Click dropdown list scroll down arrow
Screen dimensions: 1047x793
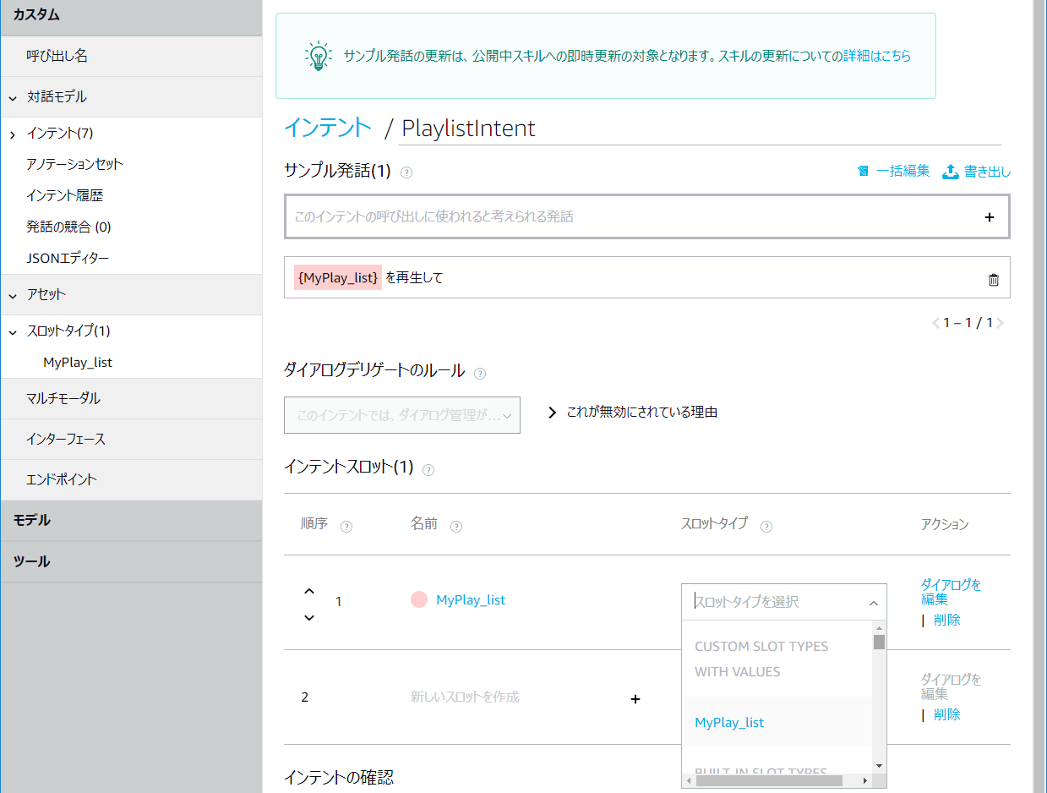click(x=879, y=765)
